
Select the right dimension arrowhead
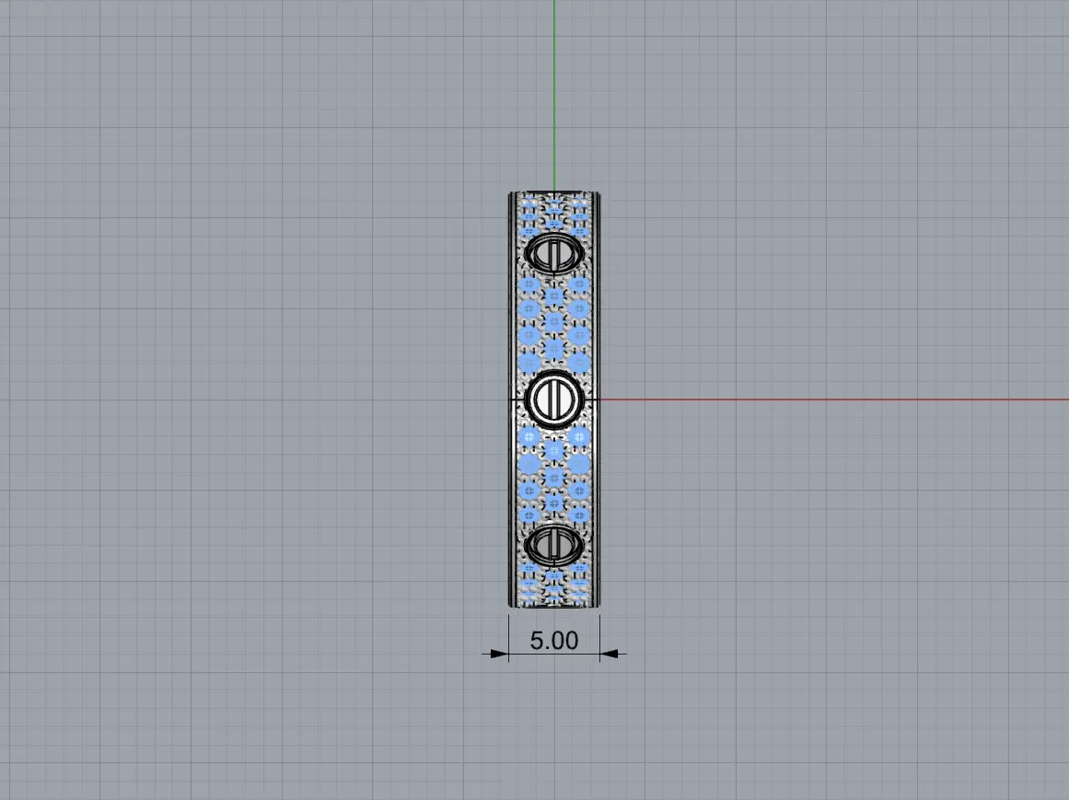click(610, 655)
